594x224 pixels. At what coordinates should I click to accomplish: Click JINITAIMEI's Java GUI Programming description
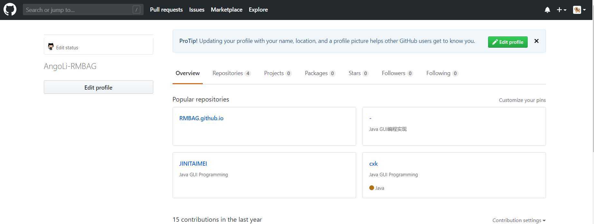(203, 174)
